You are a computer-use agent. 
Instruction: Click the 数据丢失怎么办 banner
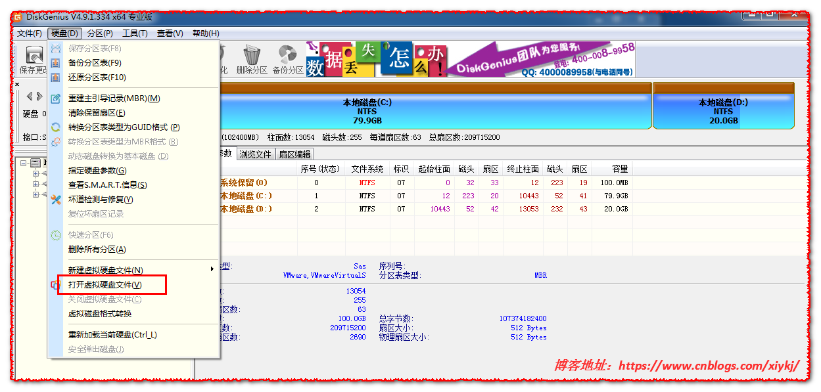(x=377, y=60)
